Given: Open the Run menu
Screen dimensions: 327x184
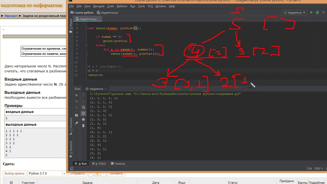Looking at the screenshot, I should click(x=133, y=6).
